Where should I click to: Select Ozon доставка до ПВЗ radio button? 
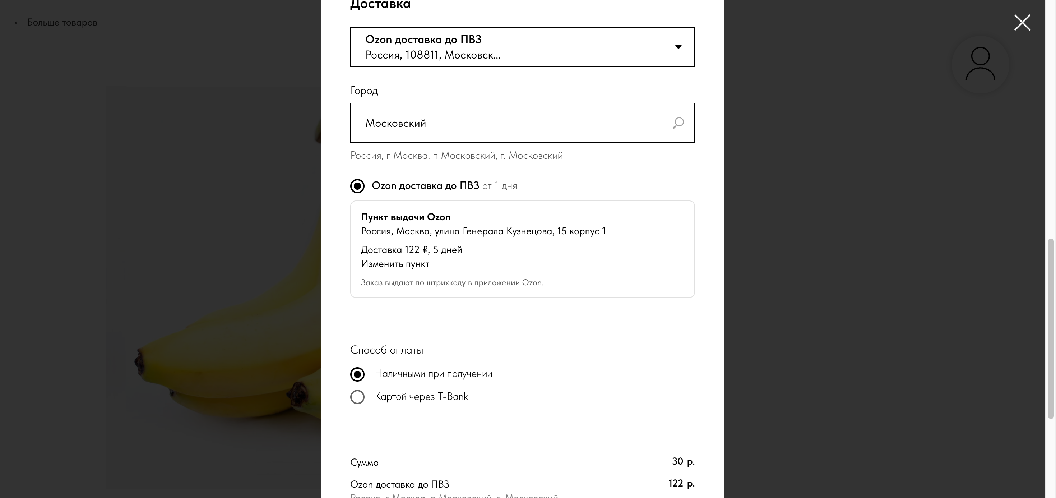(x=357, y=186)
